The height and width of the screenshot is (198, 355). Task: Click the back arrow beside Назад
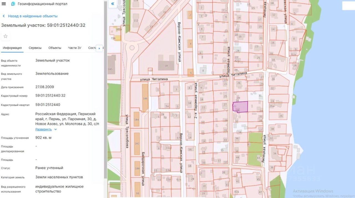[4, 16]
